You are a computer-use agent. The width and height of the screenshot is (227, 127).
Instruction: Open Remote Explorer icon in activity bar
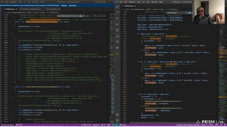pos(117,36)
